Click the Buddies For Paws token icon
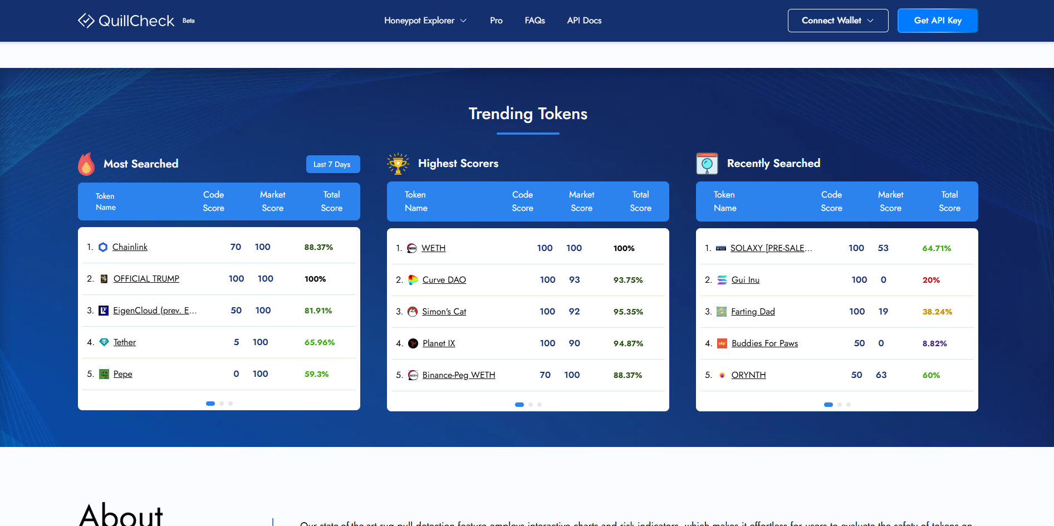Viewport: 1054px width, 526px height. [722, 343]
